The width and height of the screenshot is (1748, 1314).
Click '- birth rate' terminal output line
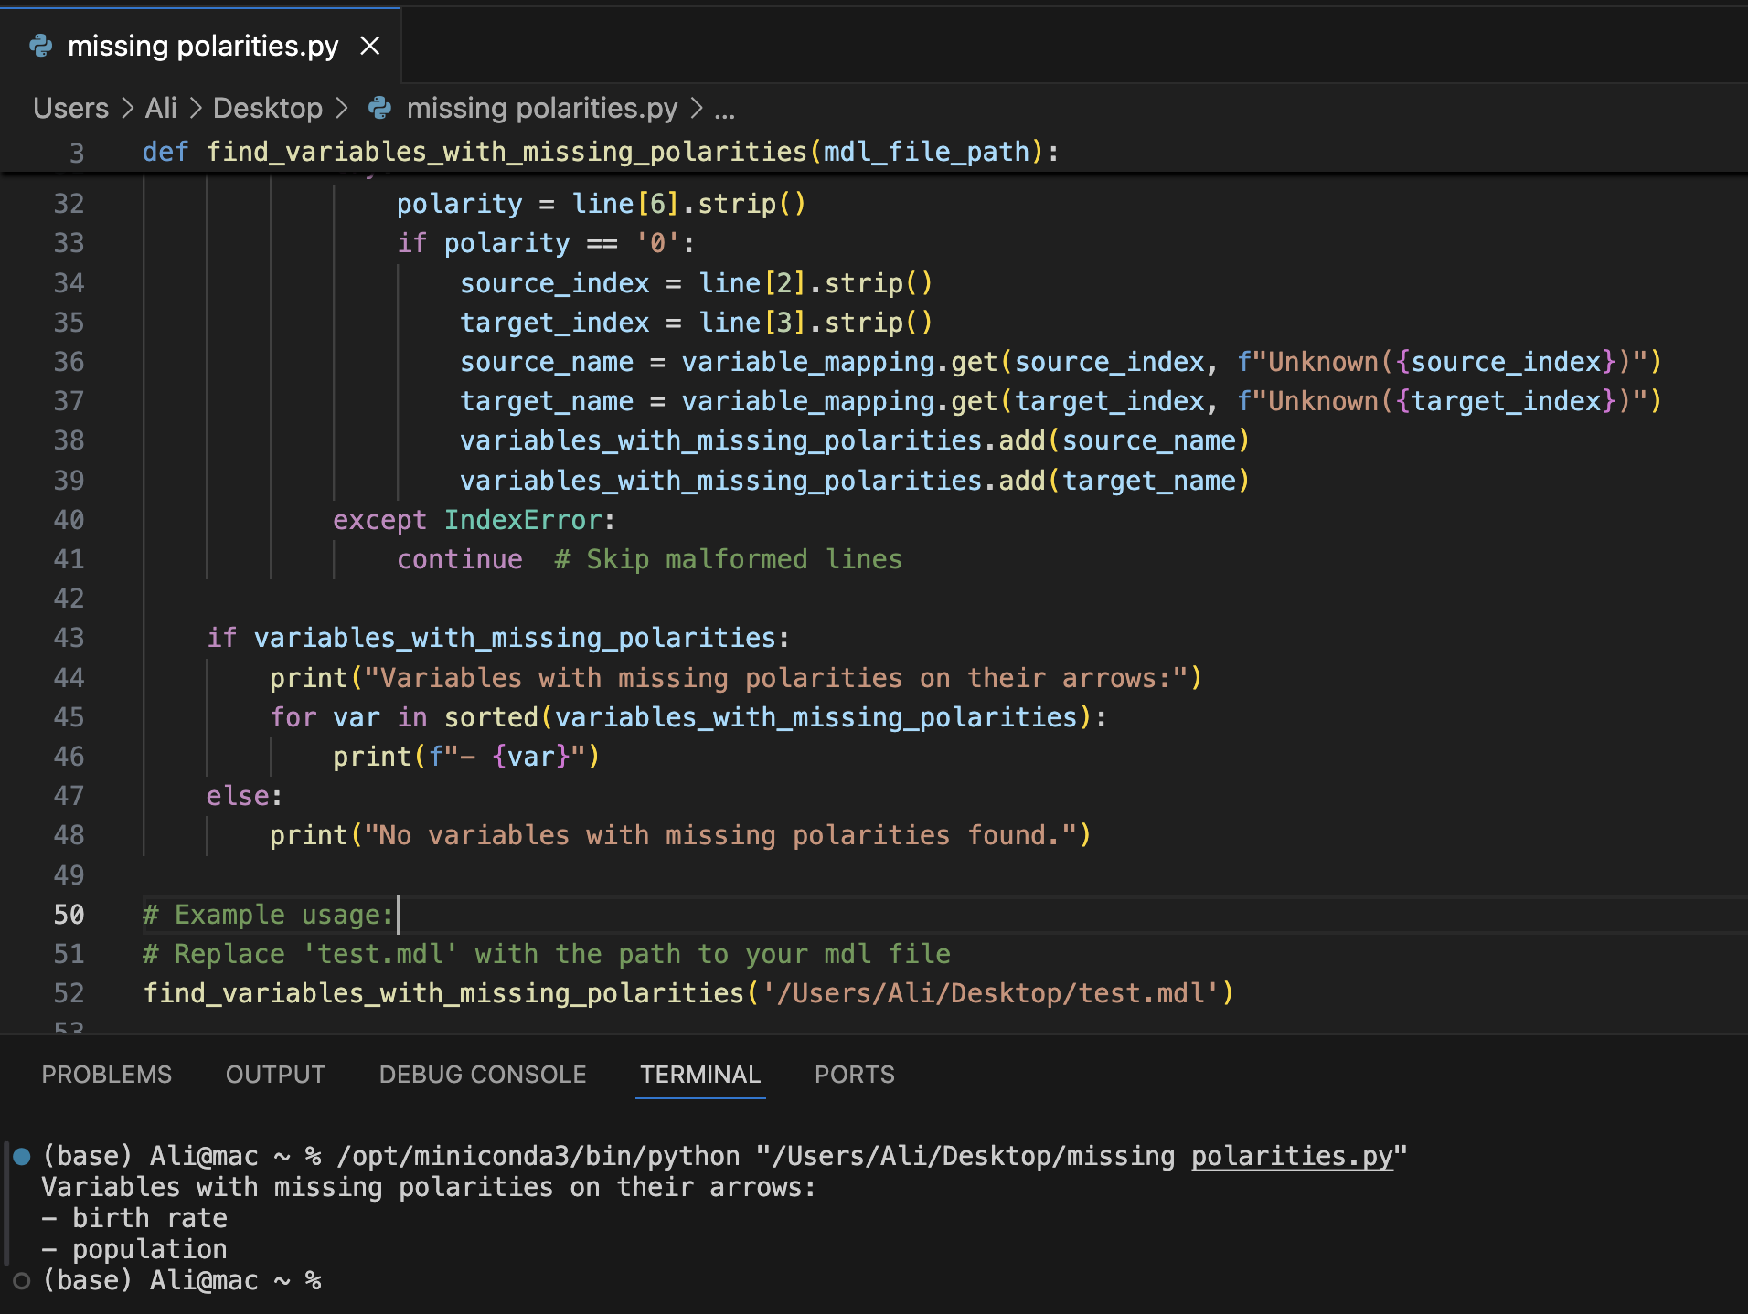(x=134, y=1218)
